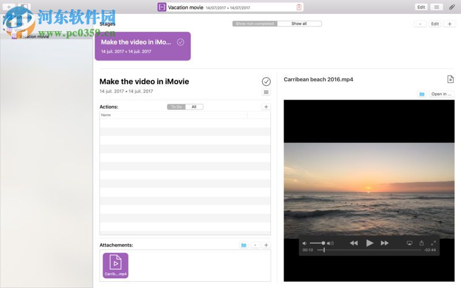This screenshot has height=288, width=461.
Task: Select the Video folder in sidebar
Action: (46, 30)
